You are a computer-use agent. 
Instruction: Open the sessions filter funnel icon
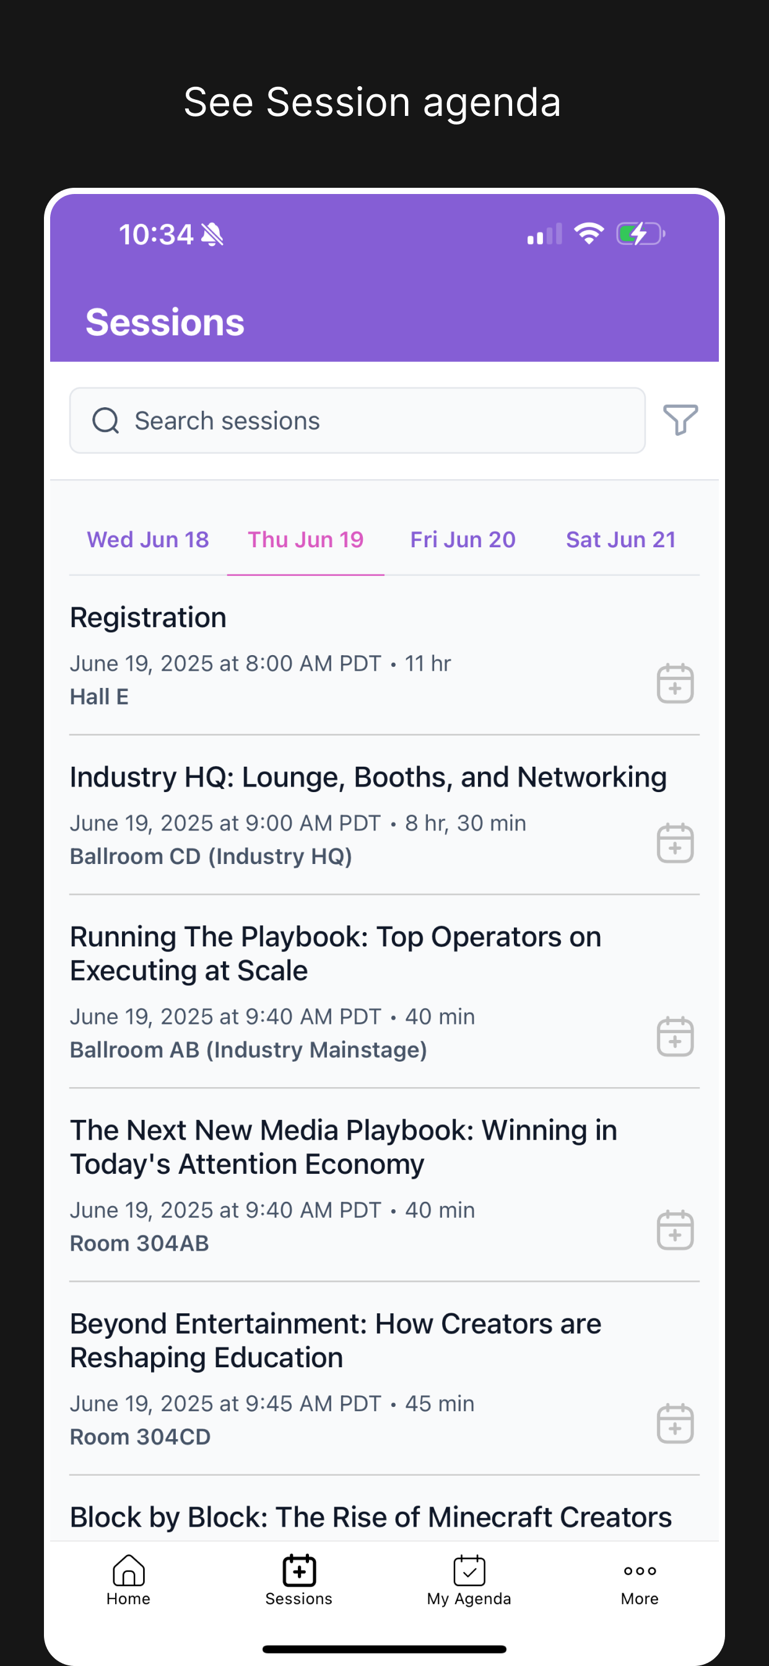click(680, 420)
